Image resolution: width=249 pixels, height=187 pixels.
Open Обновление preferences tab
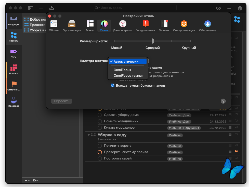coord(207,26)
